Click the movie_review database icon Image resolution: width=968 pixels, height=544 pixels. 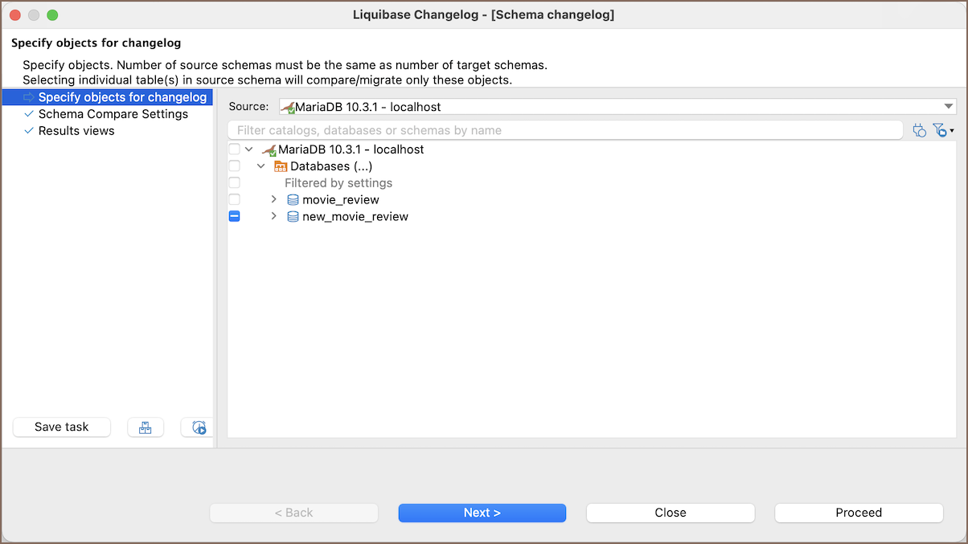click(x=293, y=200)
